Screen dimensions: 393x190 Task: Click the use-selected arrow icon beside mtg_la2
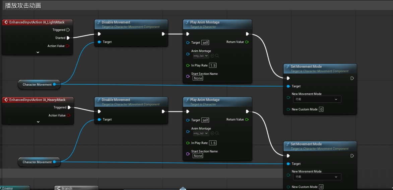pos(212,133)
